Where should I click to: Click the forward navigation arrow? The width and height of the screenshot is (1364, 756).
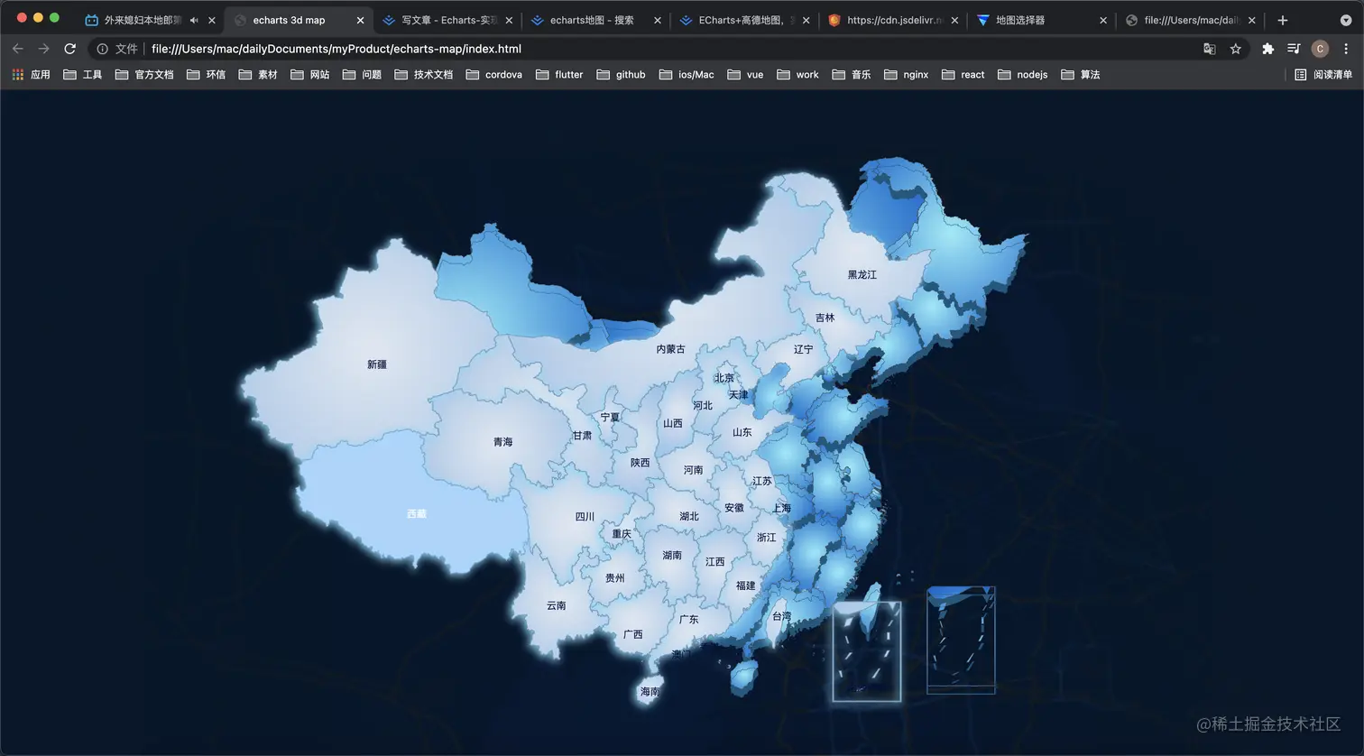(43, 49)
